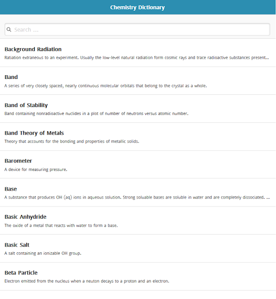Image resolution: width=276 pixels, height=299 pixels.
Task: Click the magnifying glass search icon
Action: point(9,29)
